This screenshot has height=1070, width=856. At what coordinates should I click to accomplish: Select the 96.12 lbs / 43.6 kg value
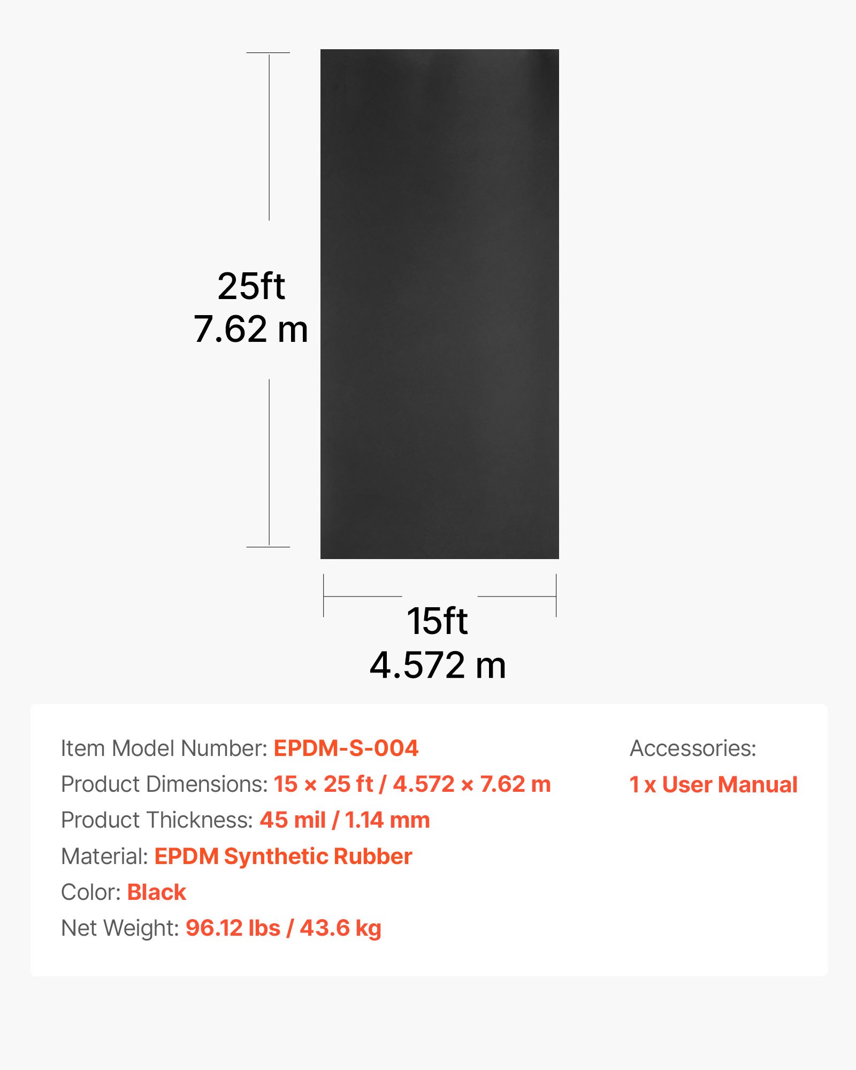[x=283, y=928]
